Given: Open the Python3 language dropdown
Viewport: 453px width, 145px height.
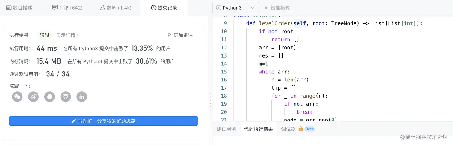Looking at the screenshot, I should (235, 8).
